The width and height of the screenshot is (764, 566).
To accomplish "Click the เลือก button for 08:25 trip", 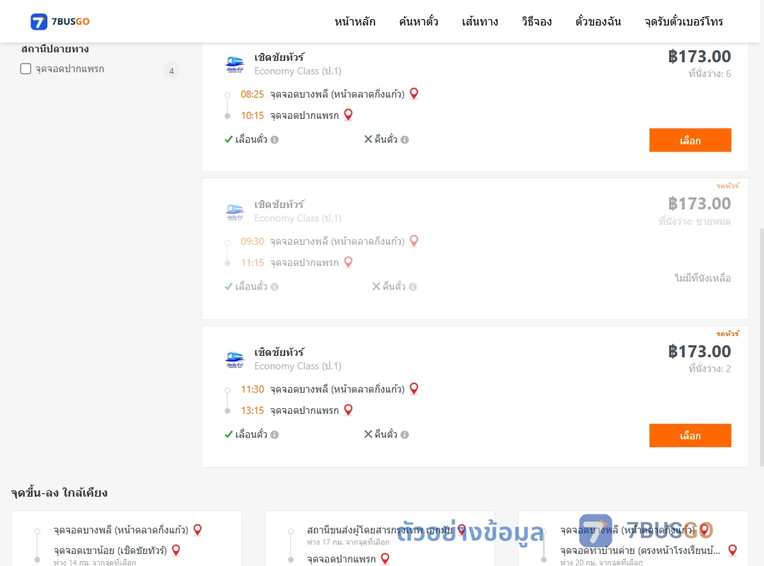I will 690,140.
